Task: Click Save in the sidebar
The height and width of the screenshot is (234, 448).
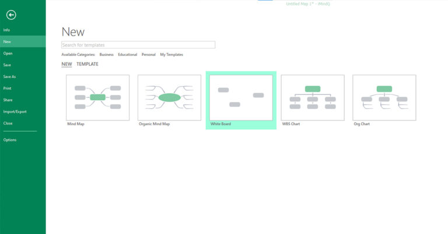Action: (x=7, y=65)
